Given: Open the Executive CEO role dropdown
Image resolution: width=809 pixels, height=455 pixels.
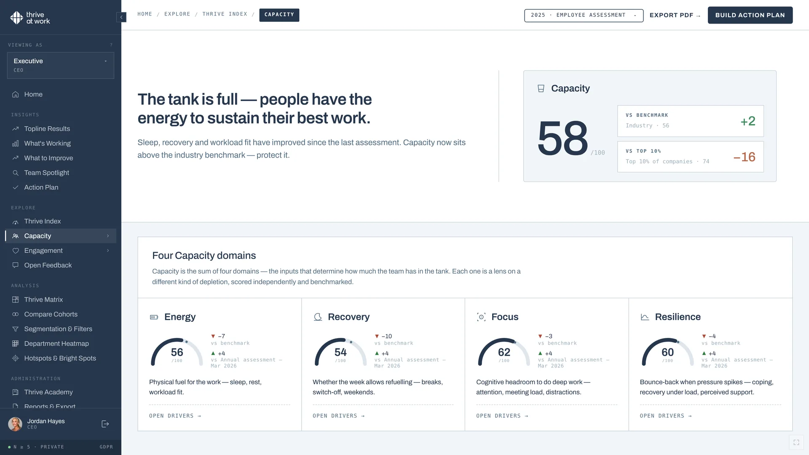Looking at the screenshot, I should pos(61,65).
